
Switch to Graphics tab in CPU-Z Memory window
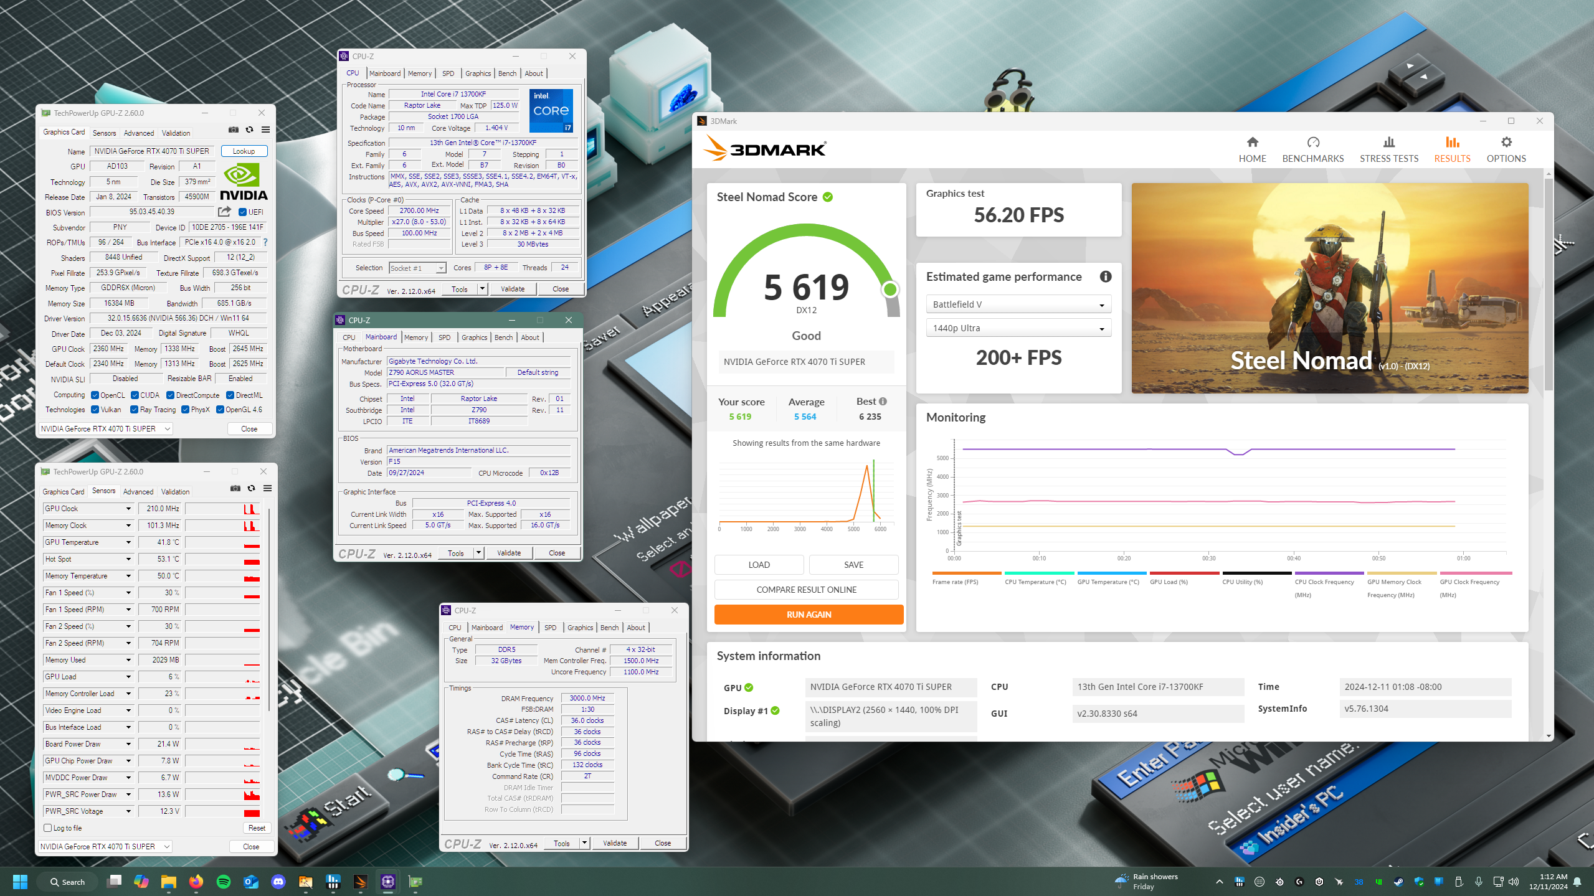pos(580,627)
